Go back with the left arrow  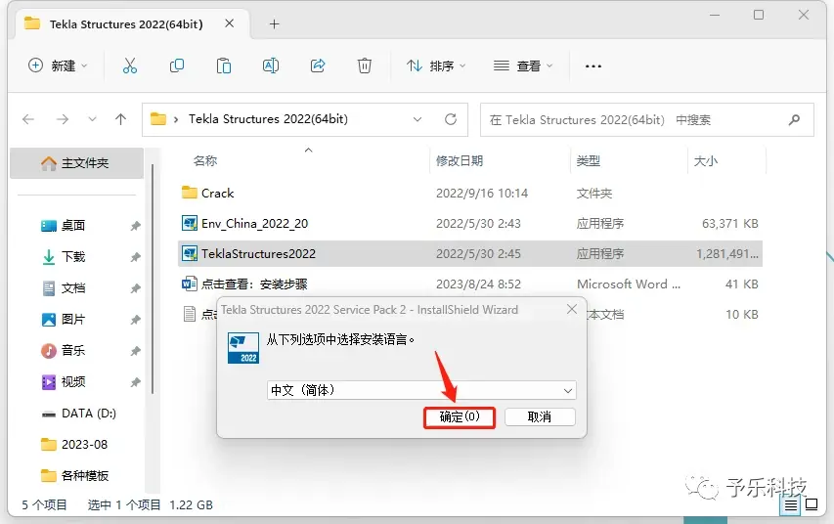(x=28, y=119)
